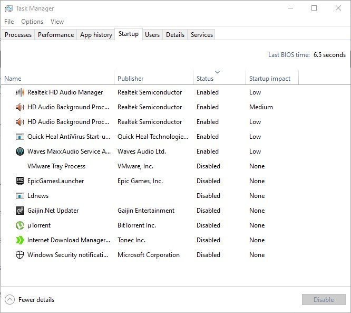The height and width of the screenshot is (313, 351).
Task: Select the µTorrent name
Action: [x=39, y=225]
